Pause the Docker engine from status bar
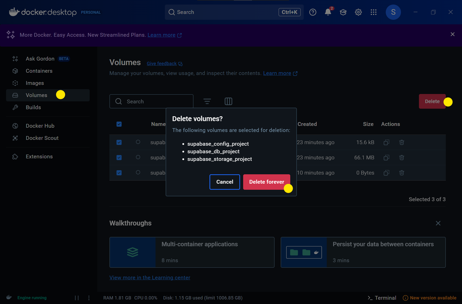This screenshot has height=304, width=462. pyautogui.click(x=77, y=298)
